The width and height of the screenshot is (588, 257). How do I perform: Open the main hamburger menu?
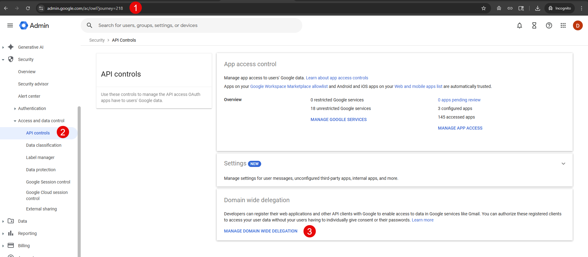coord(10,25)
